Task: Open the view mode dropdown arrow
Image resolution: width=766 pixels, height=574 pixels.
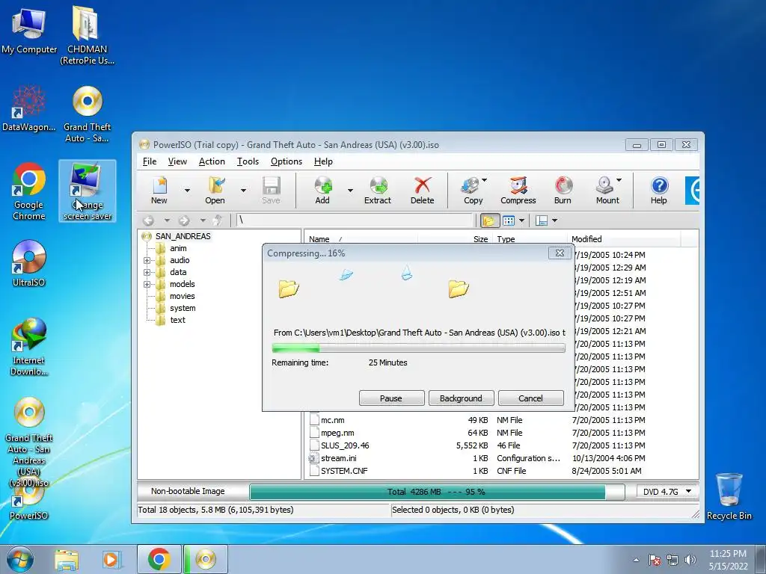Action: coord(521,220)
